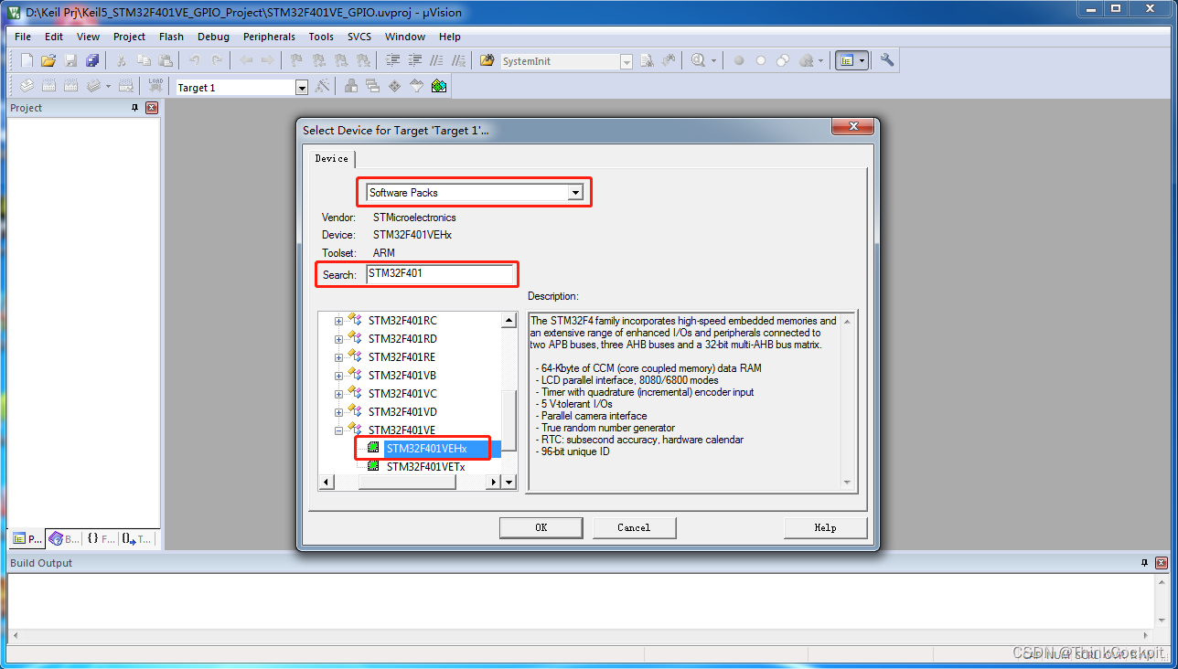Select the STM32F401VEHx device
Viewport: 1178px width, 669px height.
[426, 449]
